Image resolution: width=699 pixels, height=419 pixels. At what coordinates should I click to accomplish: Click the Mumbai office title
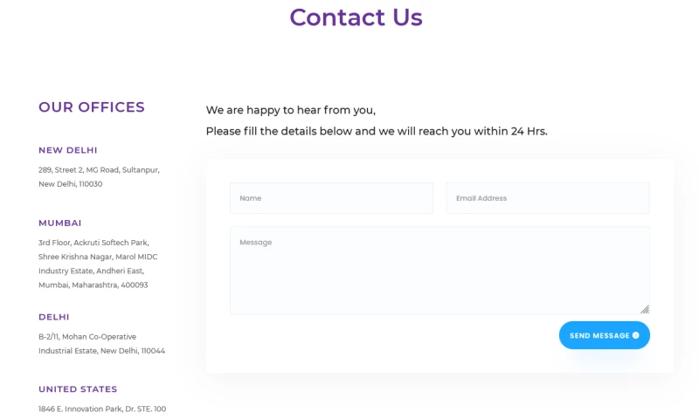click(60, 223)
